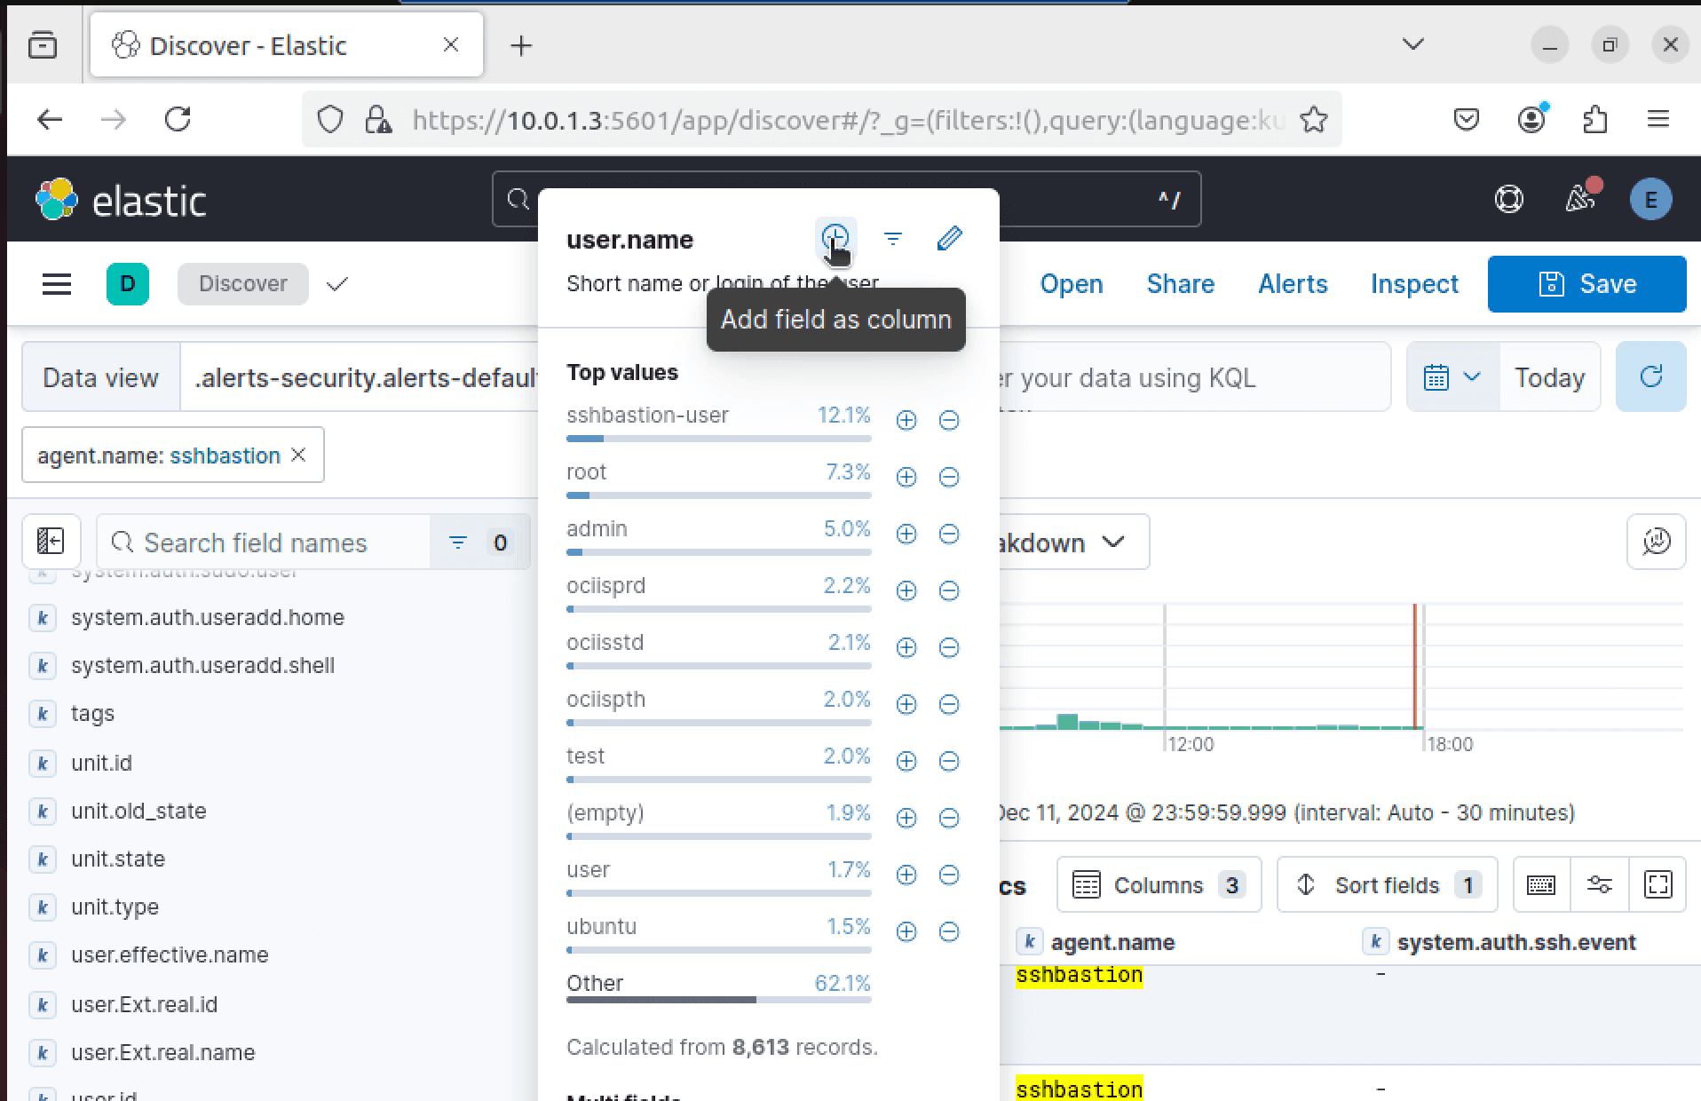The height and width of the screenshot is (1101, 1701).
Task: Open the newsfeed celebration icon
Action: pyautogui.click(x=1580, y=199)
